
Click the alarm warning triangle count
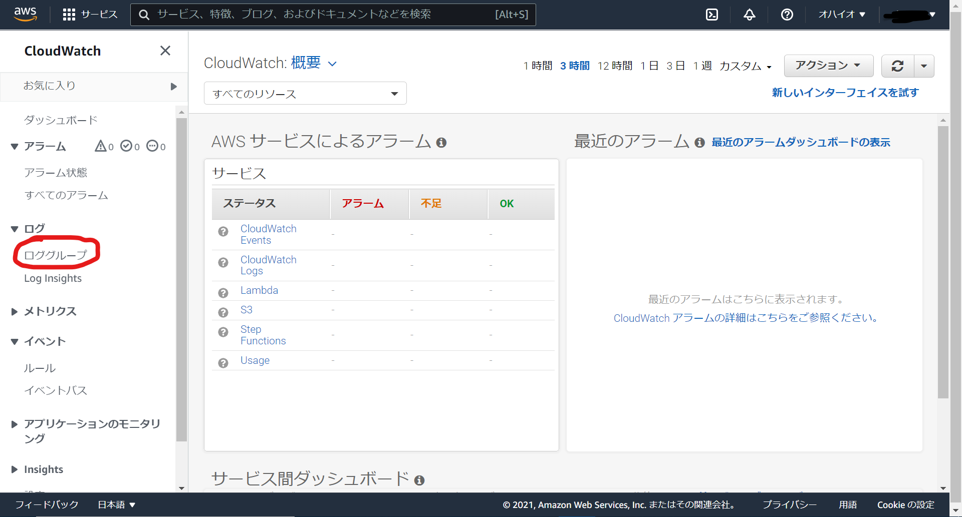point(104,146)
